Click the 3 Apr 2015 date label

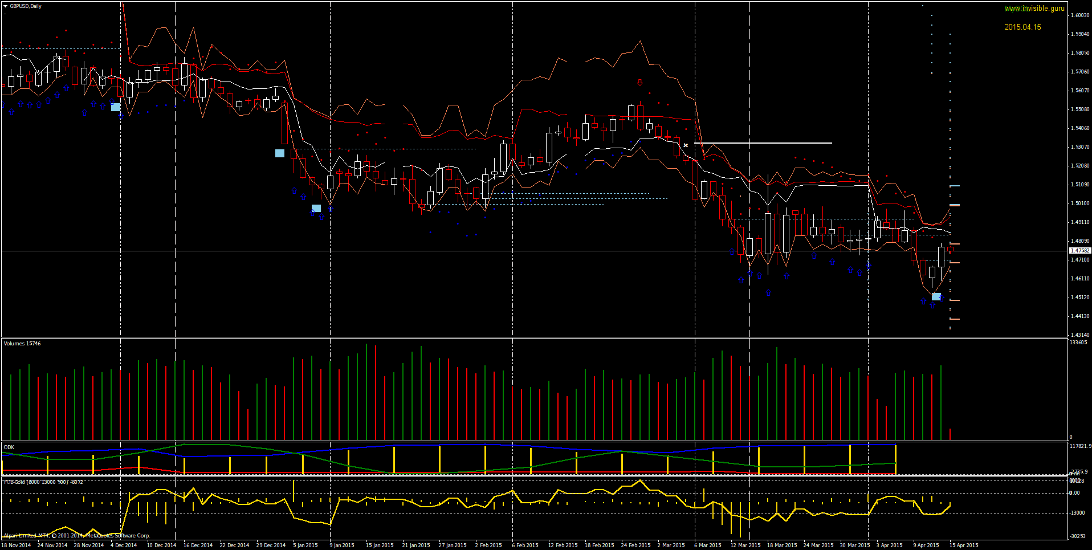(890, 545)
